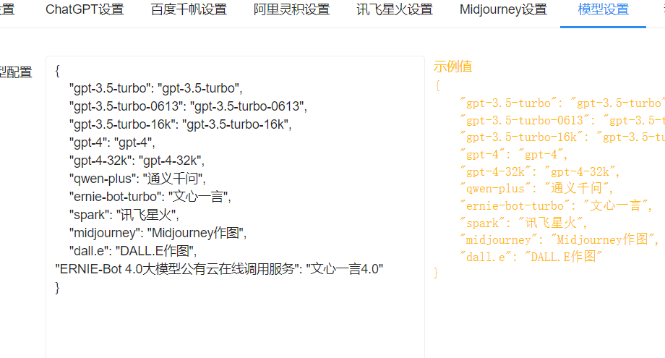665x358 pixels.
Task: Click the 示例值 heading
Action: coord(452,67)
